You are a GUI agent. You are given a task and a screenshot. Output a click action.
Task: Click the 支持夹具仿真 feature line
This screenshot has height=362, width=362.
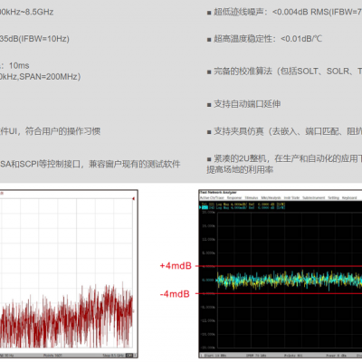pos(284,131)
